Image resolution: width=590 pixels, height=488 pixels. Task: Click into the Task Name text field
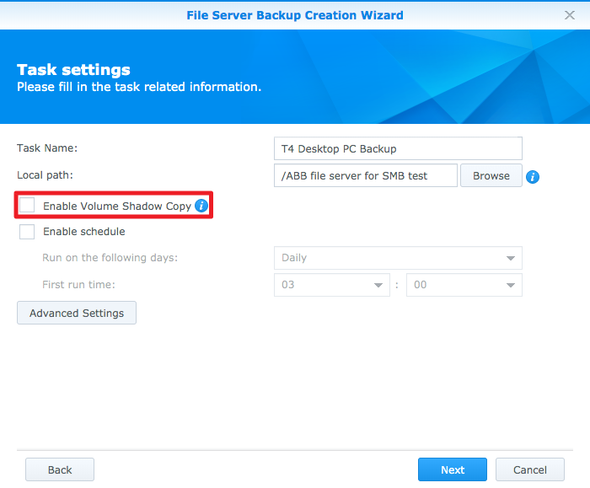pos(398,148)
